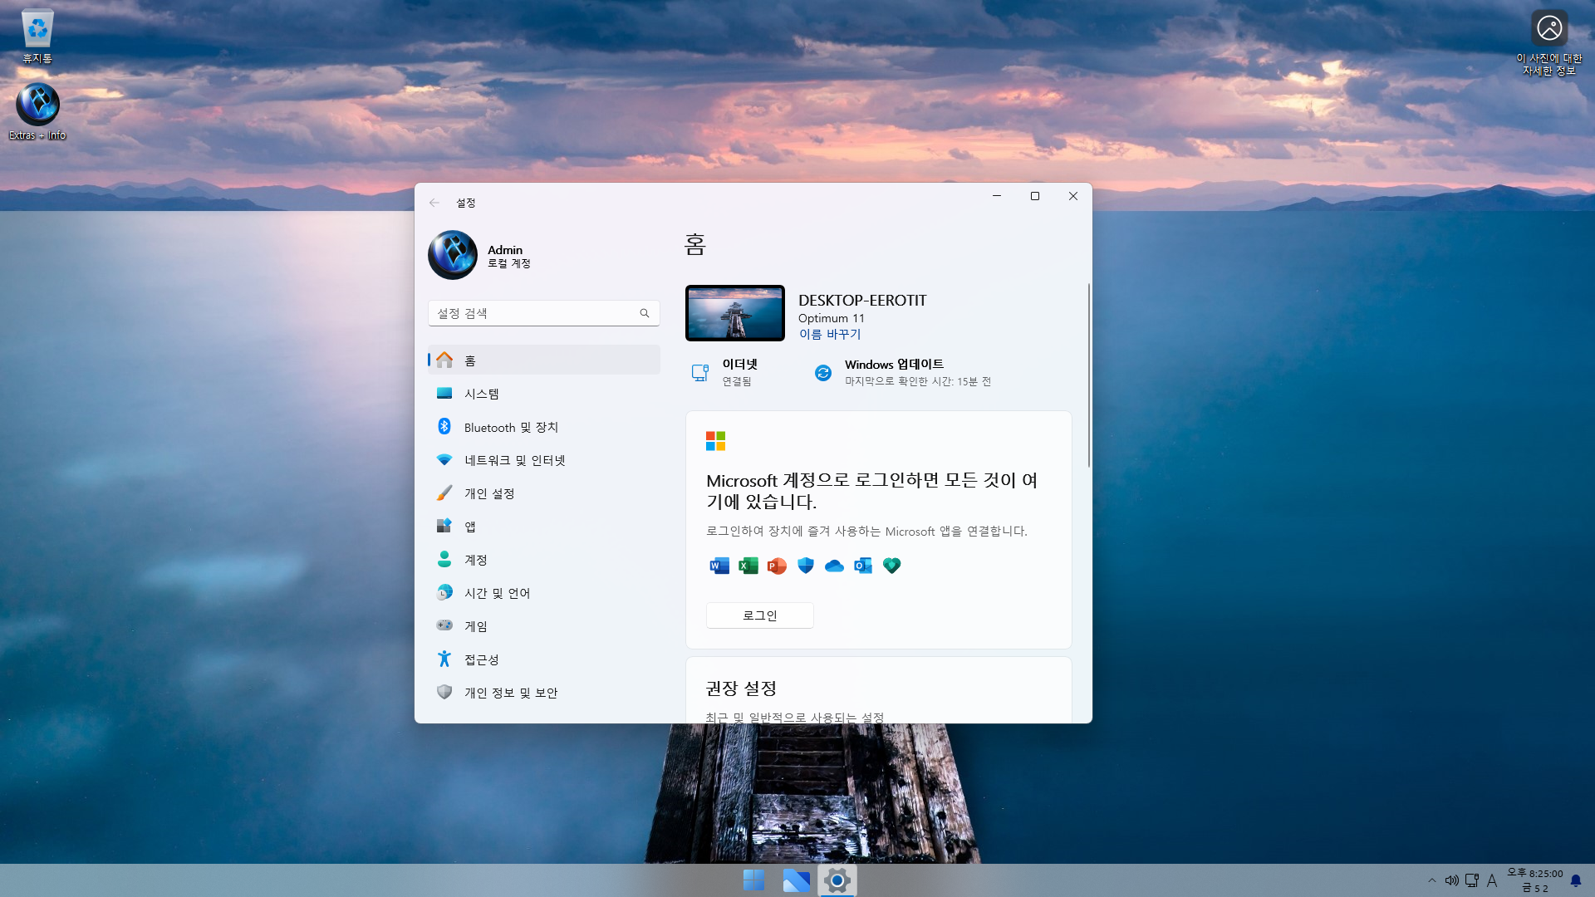Click the 게임 controller icon
The image size is (1595, 897).
[444, 625]
